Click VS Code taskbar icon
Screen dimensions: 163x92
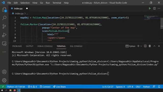19,90
